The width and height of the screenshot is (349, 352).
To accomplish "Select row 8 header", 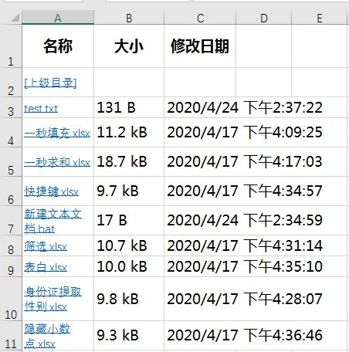I will click(11, 245).
